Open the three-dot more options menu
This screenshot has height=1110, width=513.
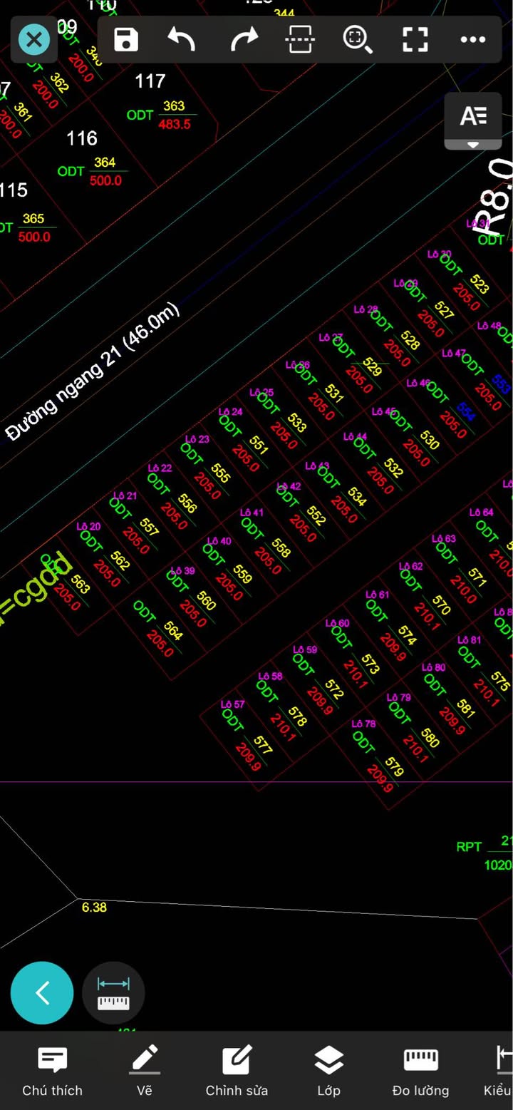coord(472,39)
